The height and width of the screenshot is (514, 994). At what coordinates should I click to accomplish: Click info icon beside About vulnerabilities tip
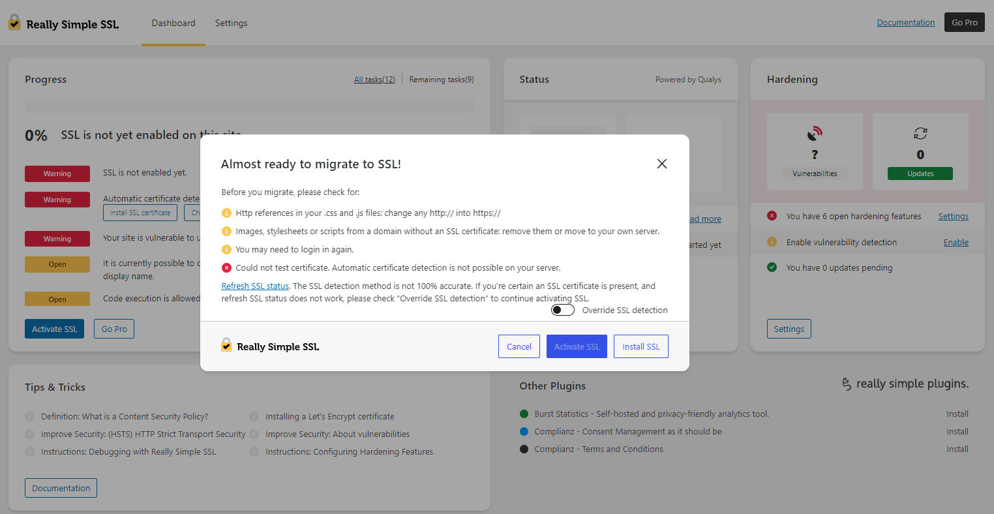[254, 434]
